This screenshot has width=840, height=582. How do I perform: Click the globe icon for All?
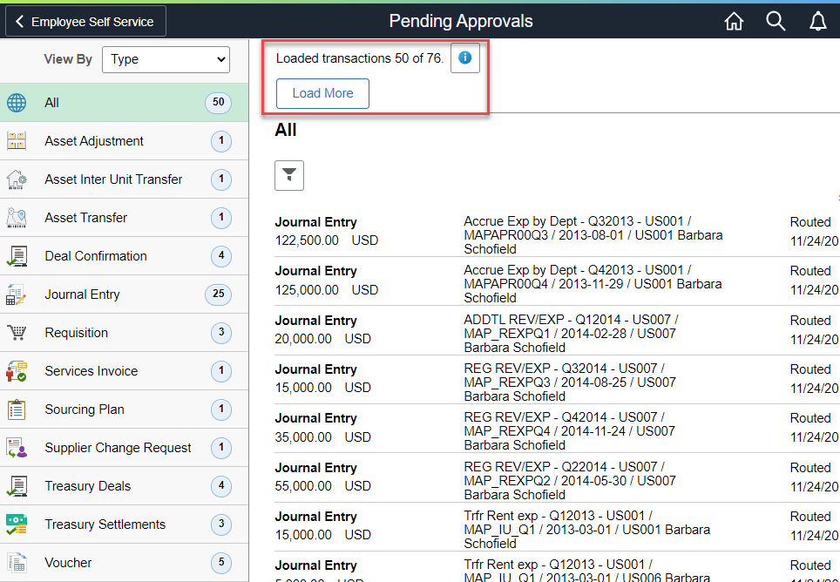pos(17,103)
